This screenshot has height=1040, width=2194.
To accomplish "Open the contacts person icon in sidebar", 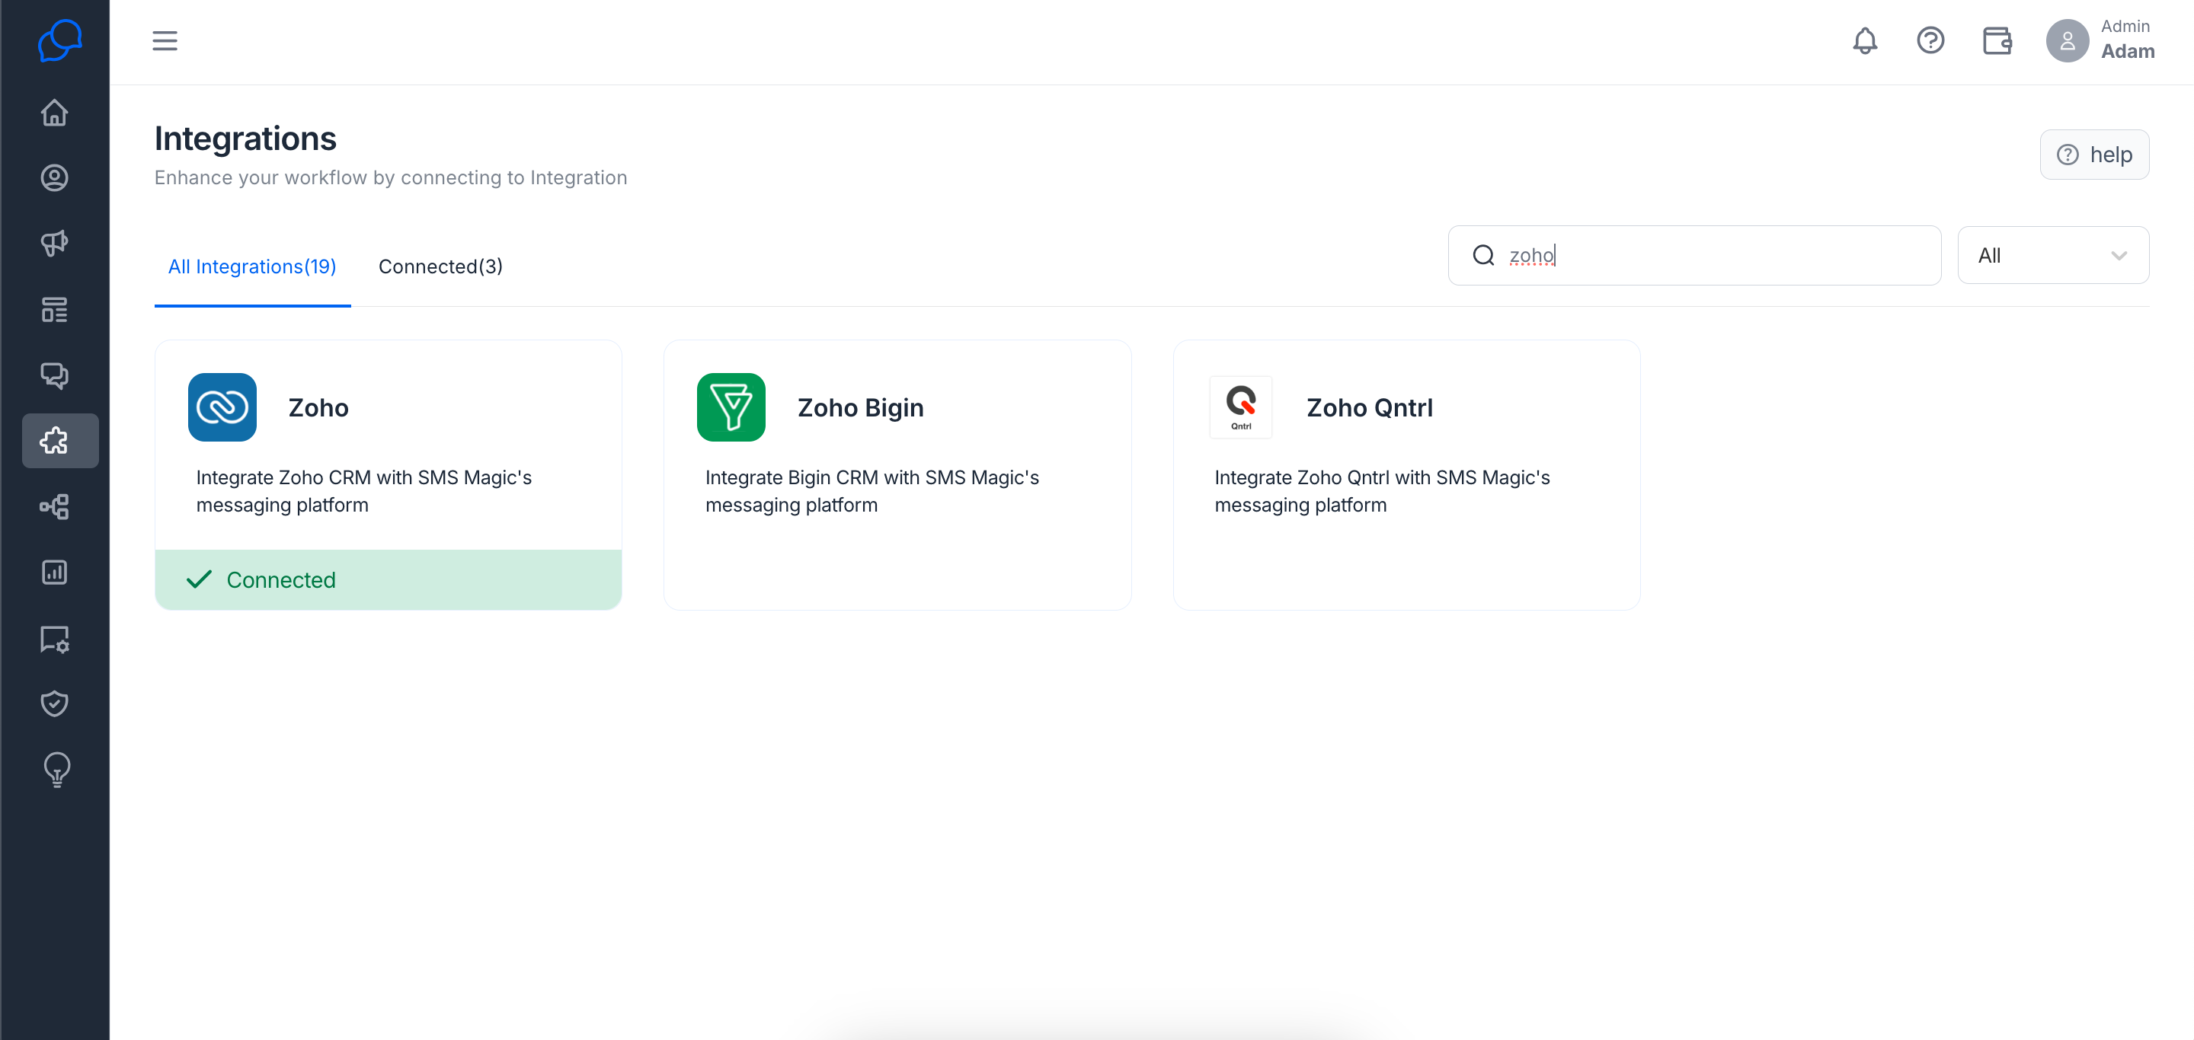I will (x=55, y=178).
